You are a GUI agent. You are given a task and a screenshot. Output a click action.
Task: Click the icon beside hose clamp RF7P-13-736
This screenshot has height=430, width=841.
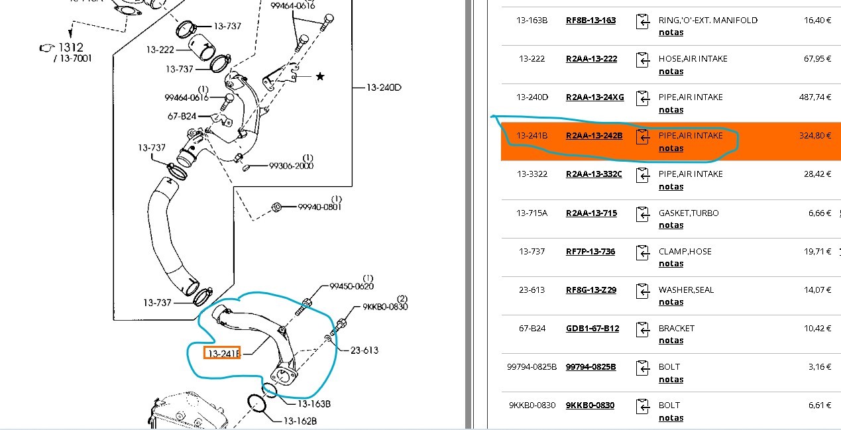pos(642,252)
